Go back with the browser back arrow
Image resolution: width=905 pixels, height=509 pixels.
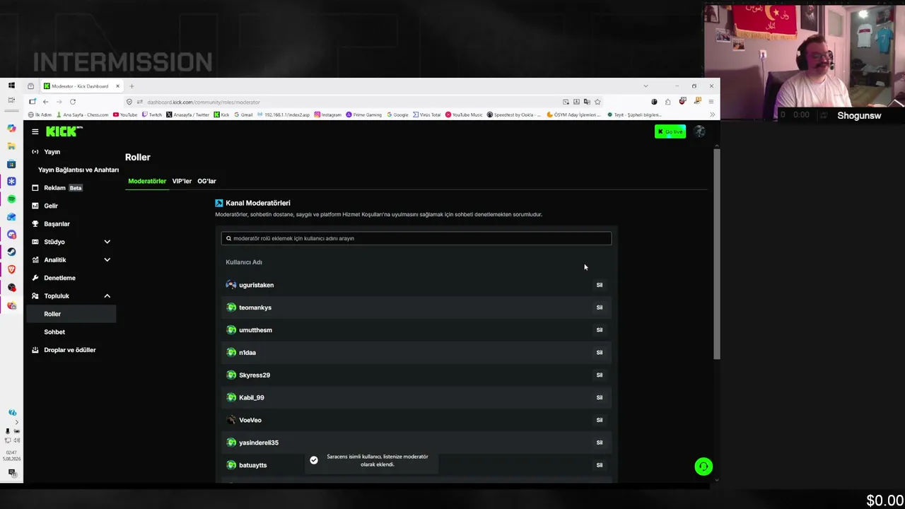(45, 102)
